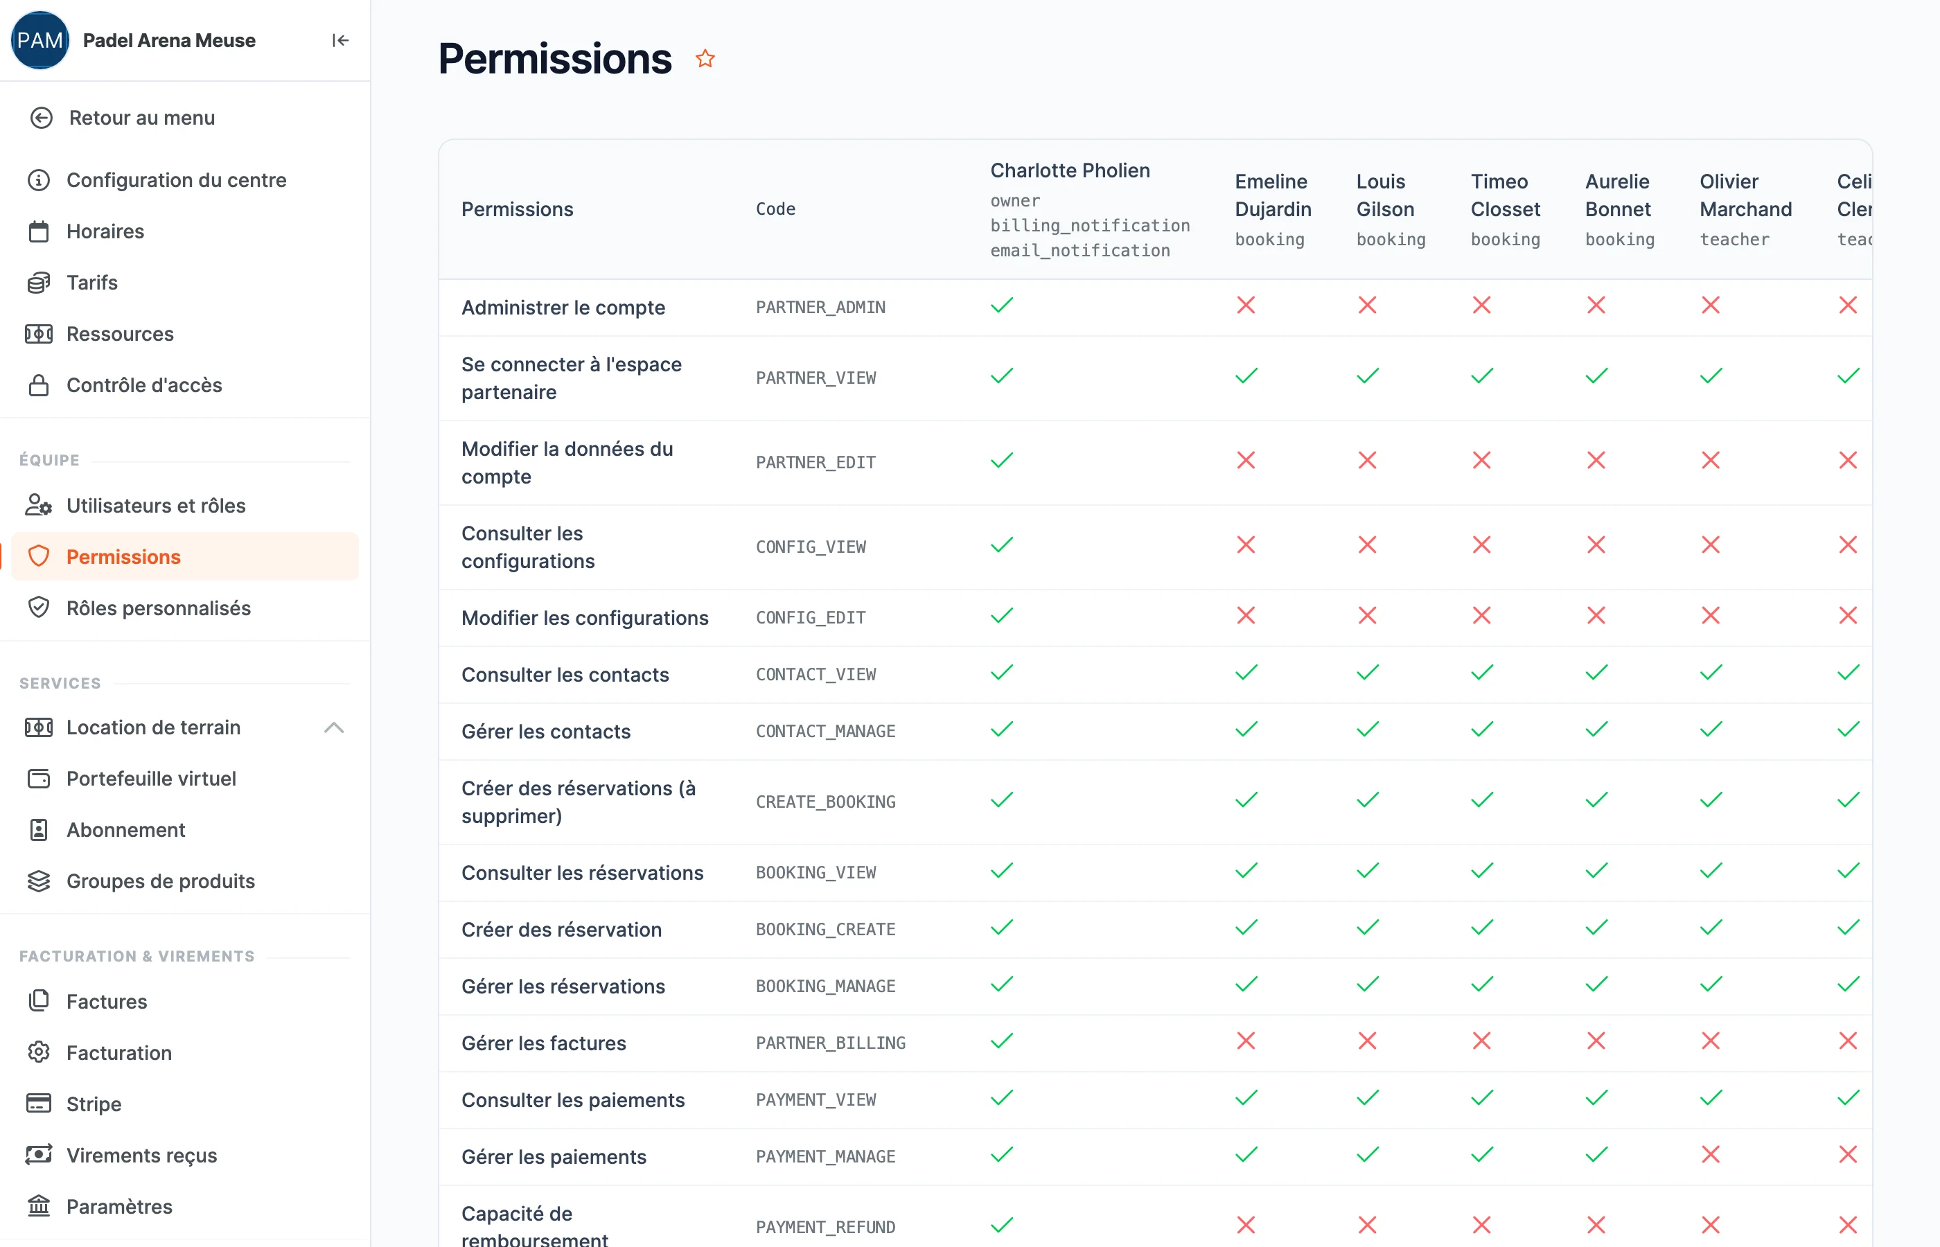1940x1247 pixels.
Task: Click the Olivier Marchand column header
Action: pyautogui.click(x=1745, y=210)
